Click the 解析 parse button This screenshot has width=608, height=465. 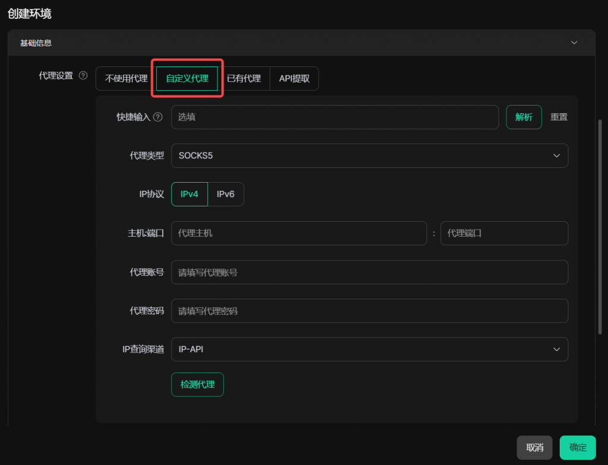coord(524,117)
